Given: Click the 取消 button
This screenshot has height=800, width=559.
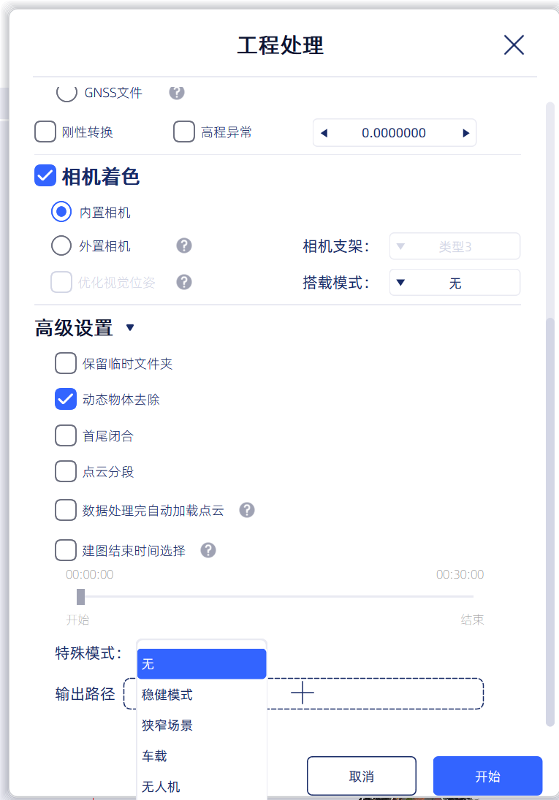Looking at the screenshot, I should [362, 776].
